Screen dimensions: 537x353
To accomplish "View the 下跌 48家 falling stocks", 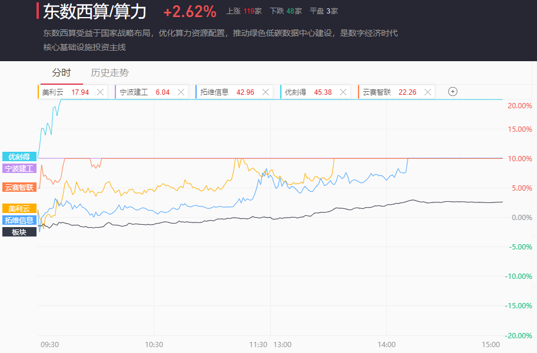I will click(x=286, y=11).
